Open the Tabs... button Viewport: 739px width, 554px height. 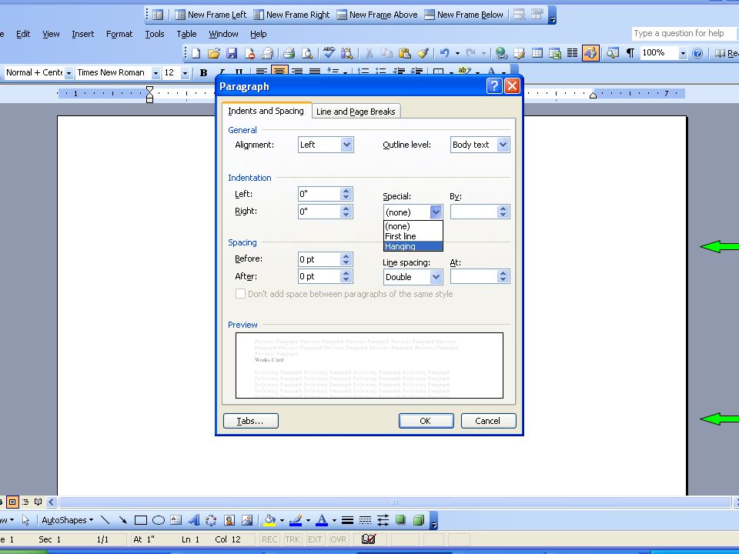tap(251, 421)
